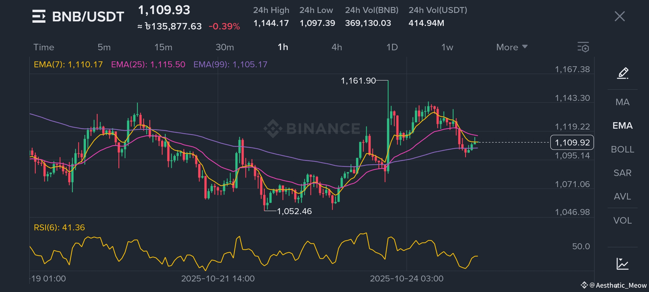649x292 pixels.
Task: Open the trading pair list icon
Action: [x=39, y=16]
